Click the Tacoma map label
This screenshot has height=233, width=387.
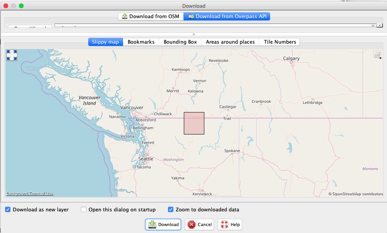(x=144, y=167)
